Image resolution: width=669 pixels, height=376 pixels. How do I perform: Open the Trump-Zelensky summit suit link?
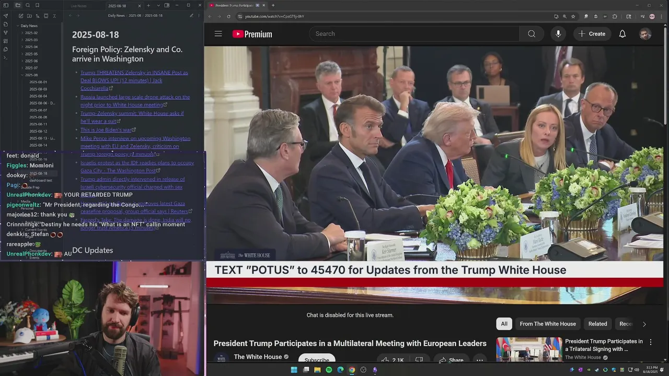(132, 117)
